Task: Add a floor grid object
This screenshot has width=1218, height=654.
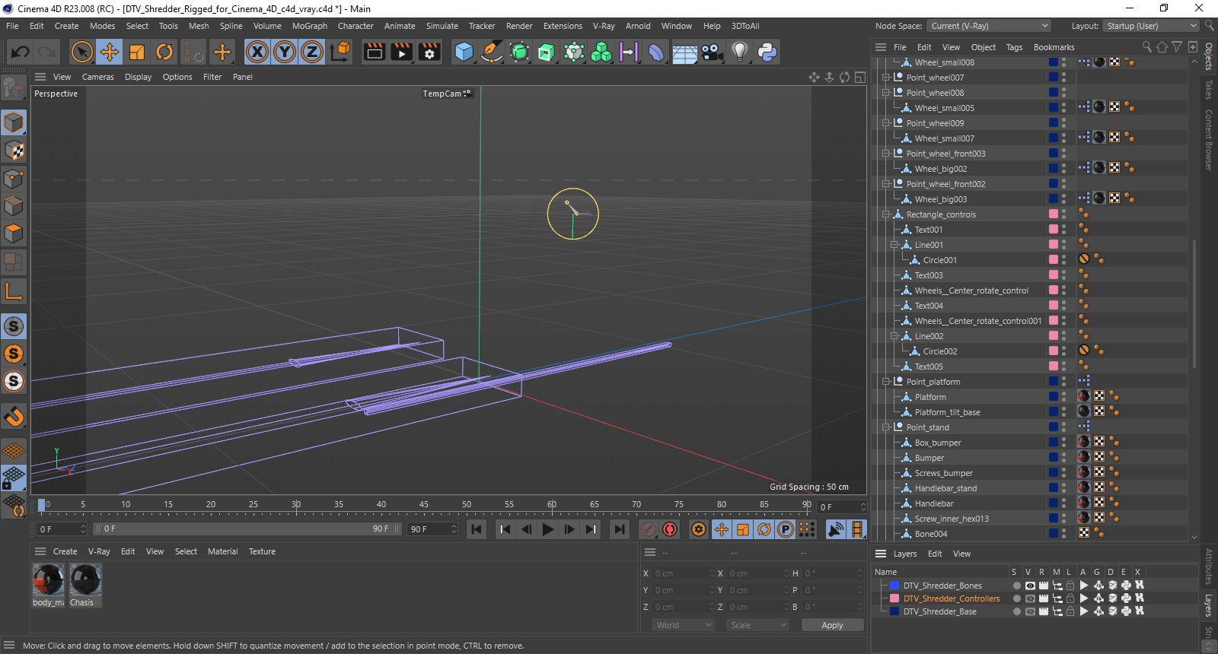Action: 684,52
